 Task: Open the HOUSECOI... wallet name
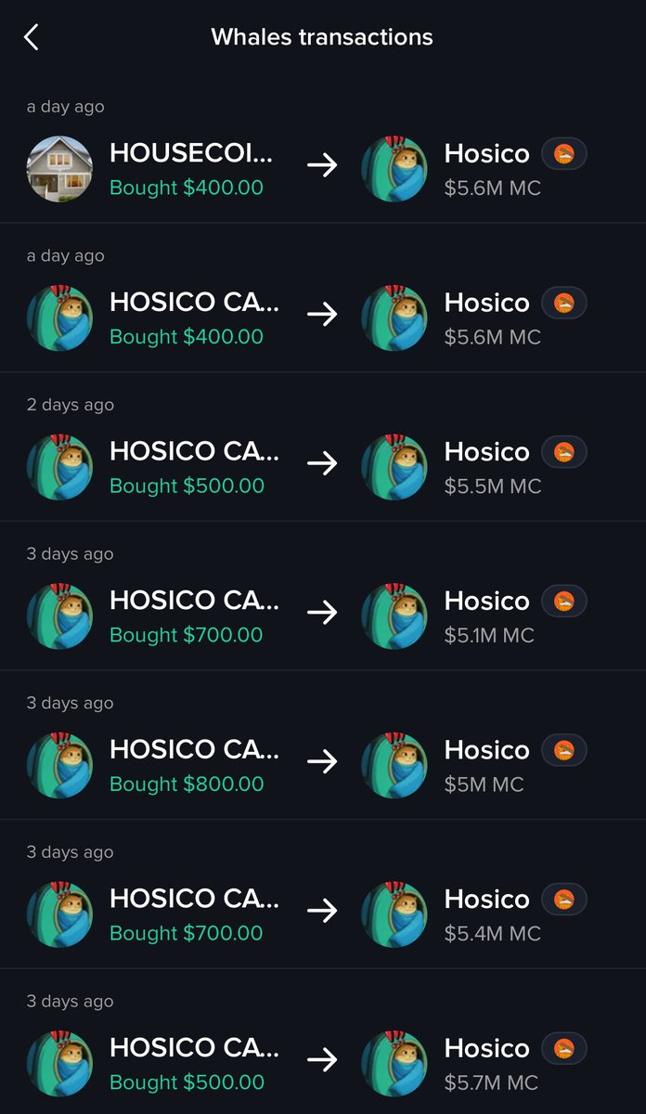pyautogui.click(x=194, y=153)
